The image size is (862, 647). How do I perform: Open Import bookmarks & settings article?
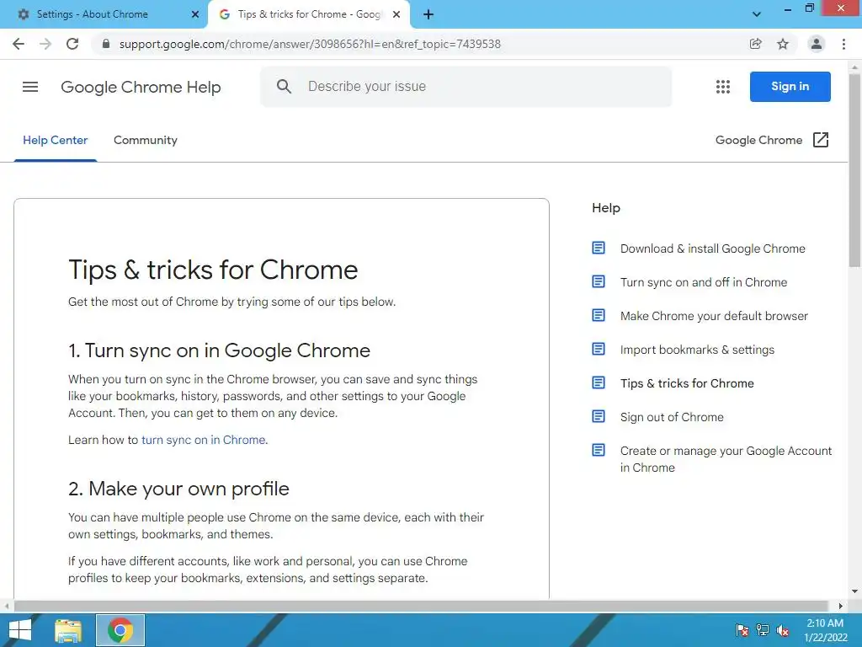[697, 349]
